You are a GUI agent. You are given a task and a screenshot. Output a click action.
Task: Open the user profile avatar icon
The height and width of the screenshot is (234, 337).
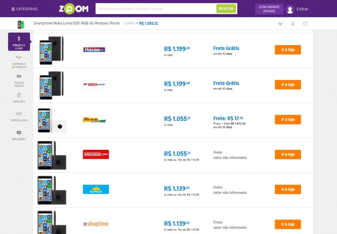click(290, 9)
